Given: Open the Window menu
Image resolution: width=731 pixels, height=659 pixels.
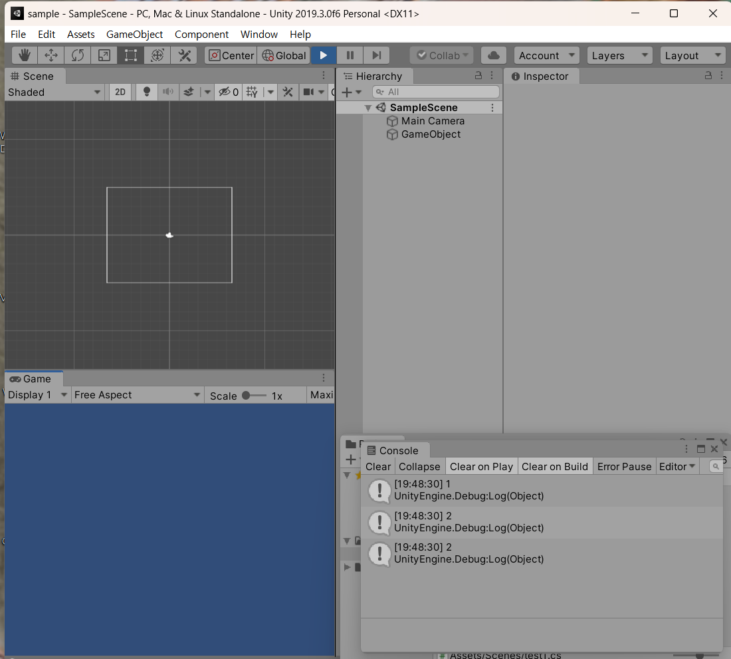Looking at the screenshot, I should pyautogui.click(x=259, y=35).
